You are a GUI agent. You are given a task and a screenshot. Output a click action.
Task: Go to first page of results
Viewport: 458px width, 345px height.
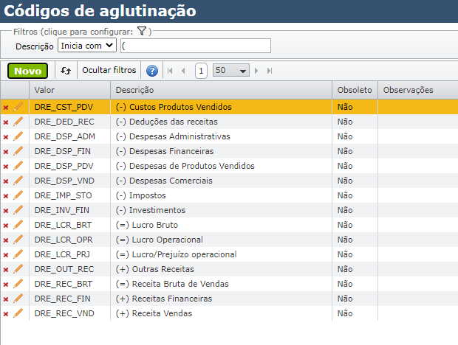pyautogui.click(x=170, y=71)
